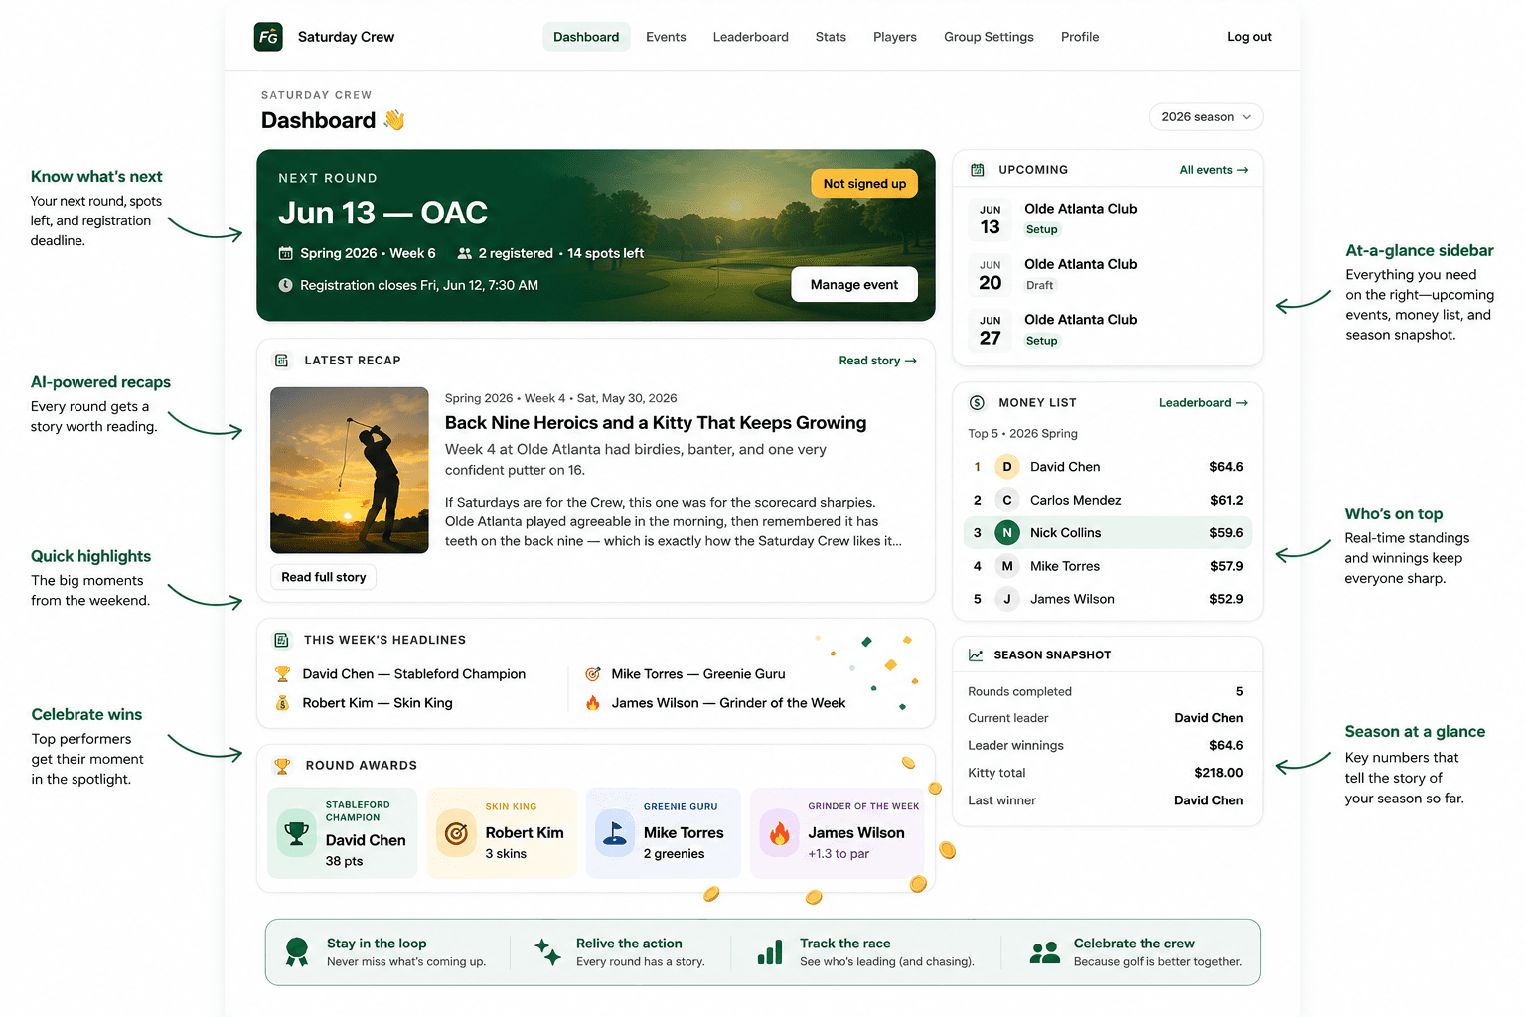
Task: Click the Saturday Crew group name in header
Action: 346,37
